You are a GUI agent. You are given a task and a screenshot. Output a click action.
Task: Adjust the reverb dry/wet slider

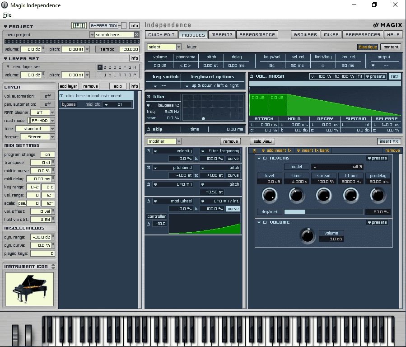point(324,212)
